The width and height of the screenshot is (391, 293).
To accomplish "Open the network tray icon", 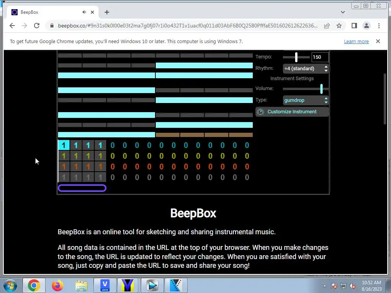I will click(x=343, y=286).
